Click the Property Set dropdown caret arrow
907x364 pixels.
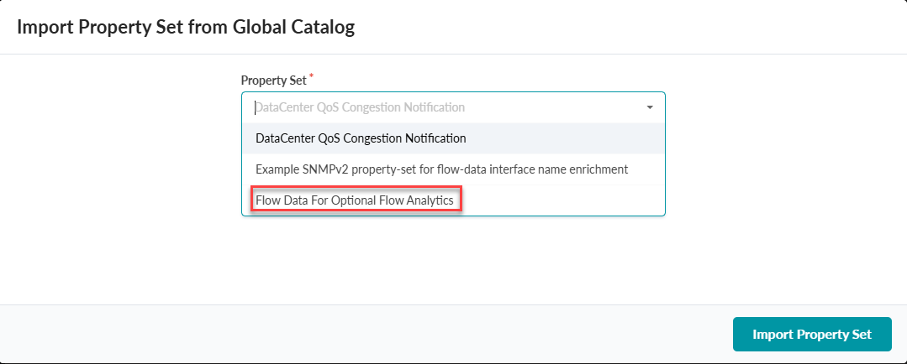(x=650, y=107)
